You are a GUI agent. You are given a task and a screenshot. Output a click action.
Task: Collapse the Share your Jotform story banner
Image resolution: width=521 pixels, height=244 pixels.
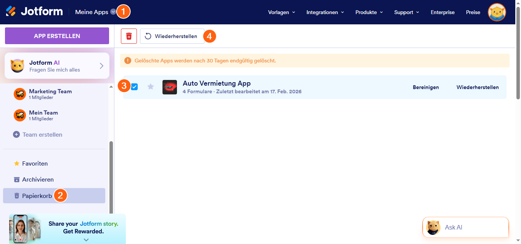coord(86,240)
